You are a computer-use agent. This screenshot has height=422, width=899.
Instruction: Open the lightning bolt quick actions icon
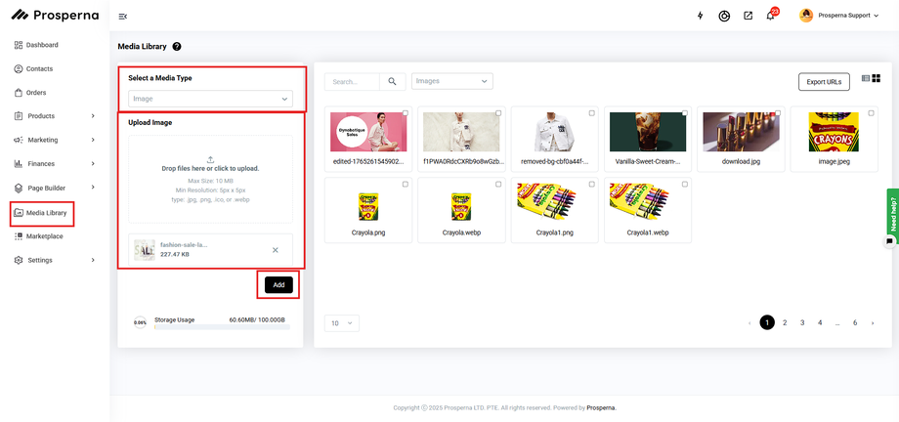pyautogui.click(x=700, y=16)
